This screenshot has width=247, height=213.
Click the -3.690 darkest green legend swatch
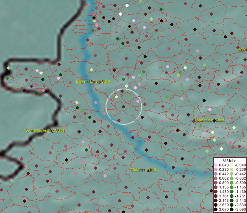coord(231,209)
